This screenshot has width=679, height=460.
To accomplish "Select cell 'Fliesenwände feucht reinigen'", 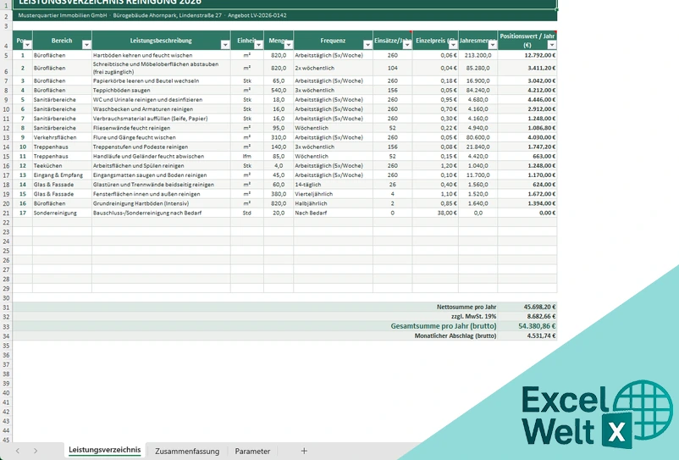I will pyautogui.click(x=161, y=128).
